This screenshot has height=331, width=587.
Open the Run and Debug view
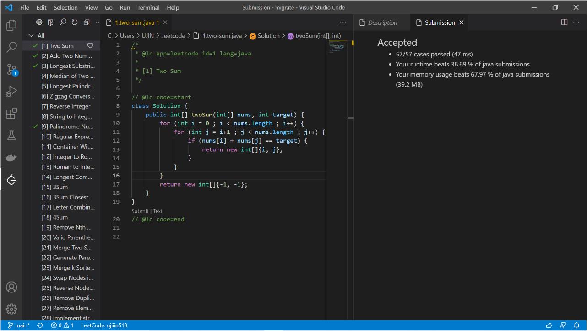click(11, 91)
